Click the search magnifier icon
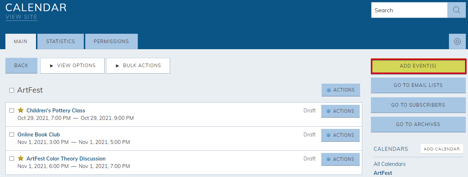 point(456,10)
